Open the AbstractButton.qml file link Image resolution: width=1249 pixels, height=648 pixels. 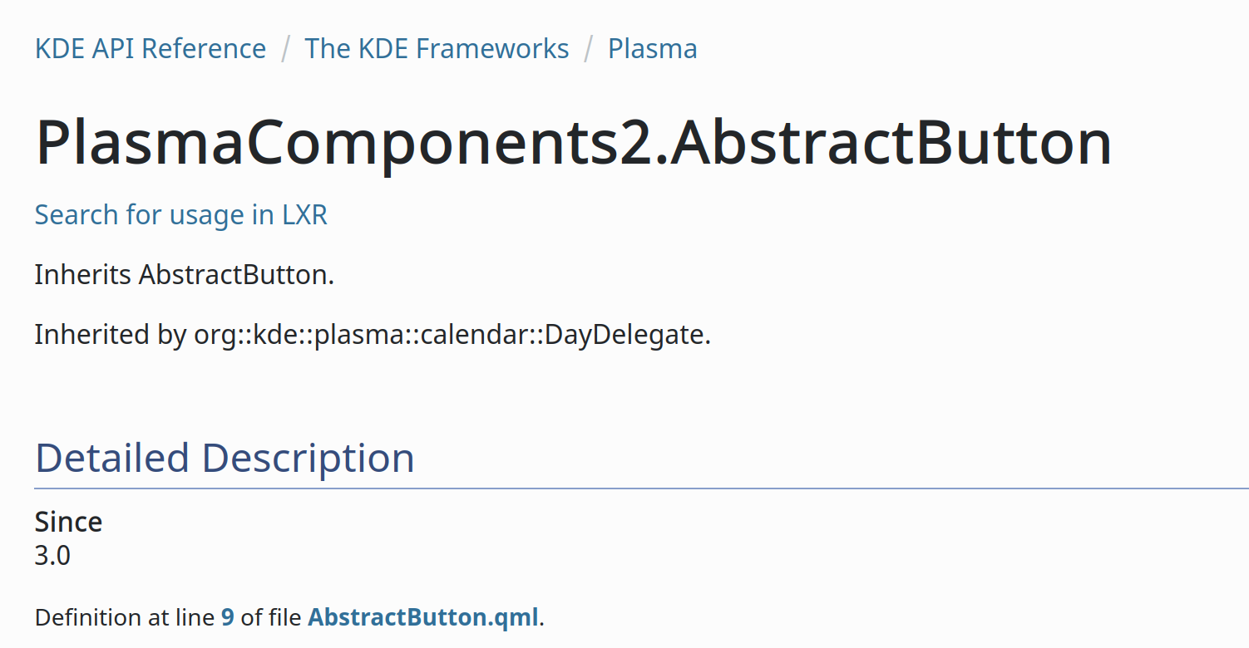pos(423,617)
